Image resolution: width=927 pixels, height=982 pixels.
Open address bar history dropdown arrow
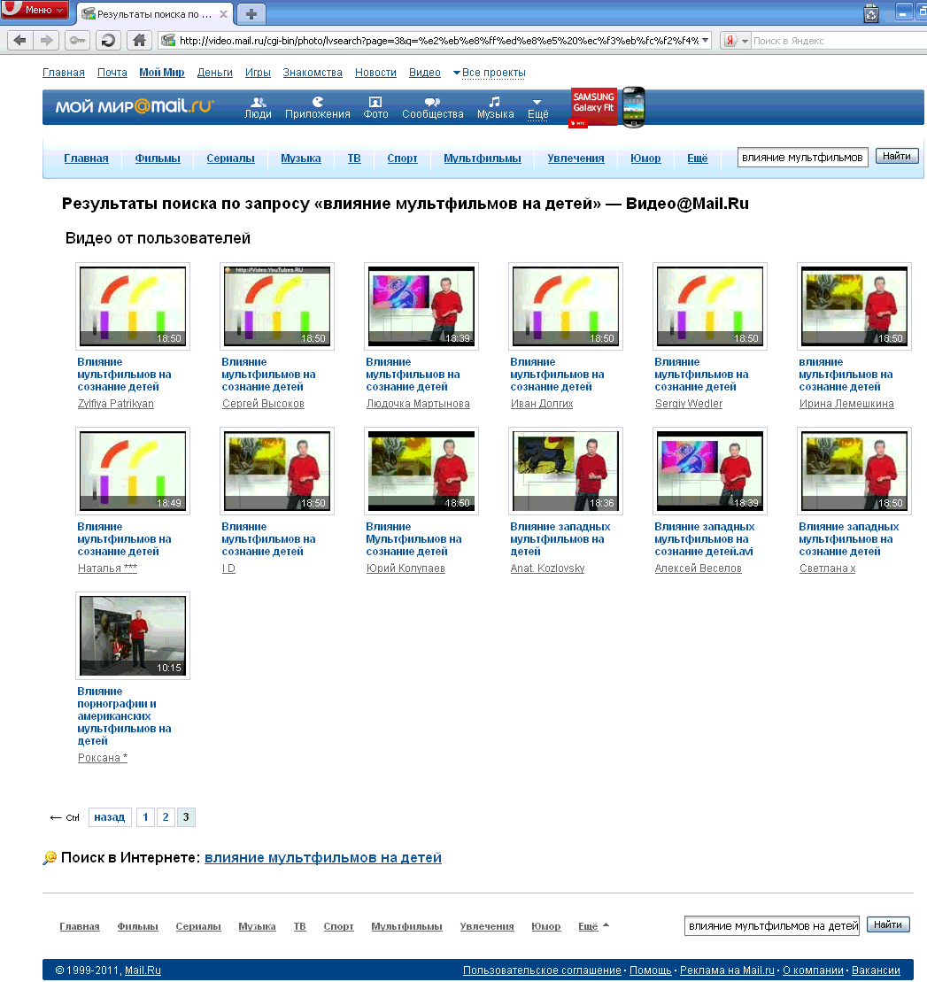(x=706, y=41)
